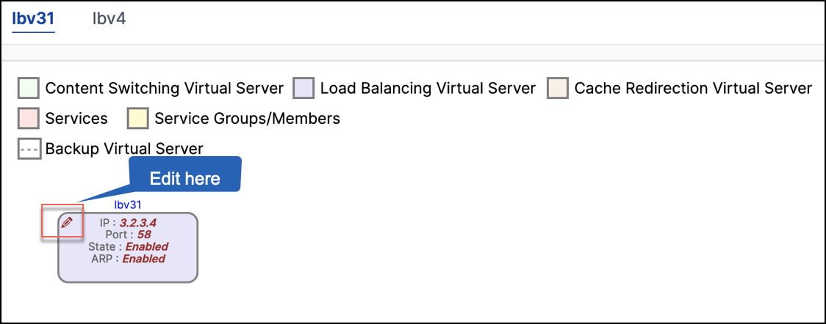Click the lbv31 virtual server node box

[128, 247]
